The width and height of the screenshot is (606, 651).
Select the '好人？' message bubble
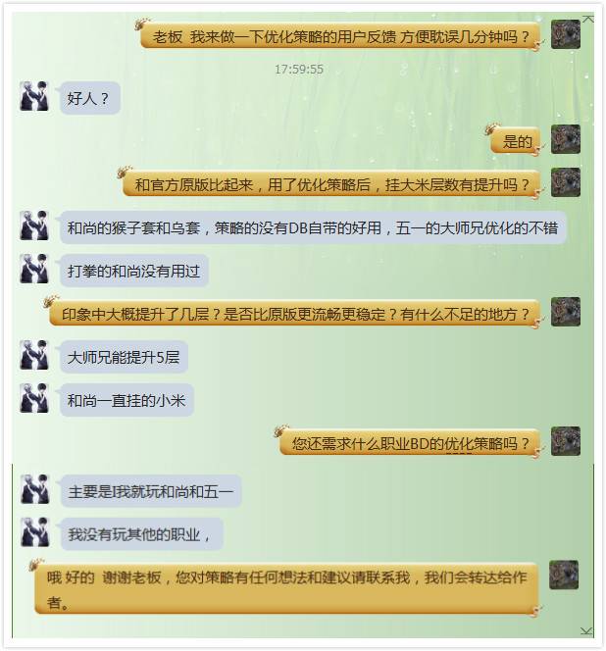tap(90, 98)
